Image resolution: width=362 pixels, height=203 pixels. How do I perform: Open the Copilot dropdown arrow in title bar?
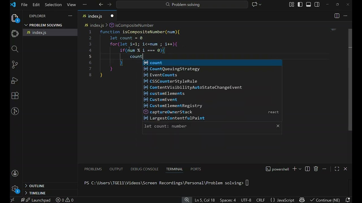pos(260,5)
